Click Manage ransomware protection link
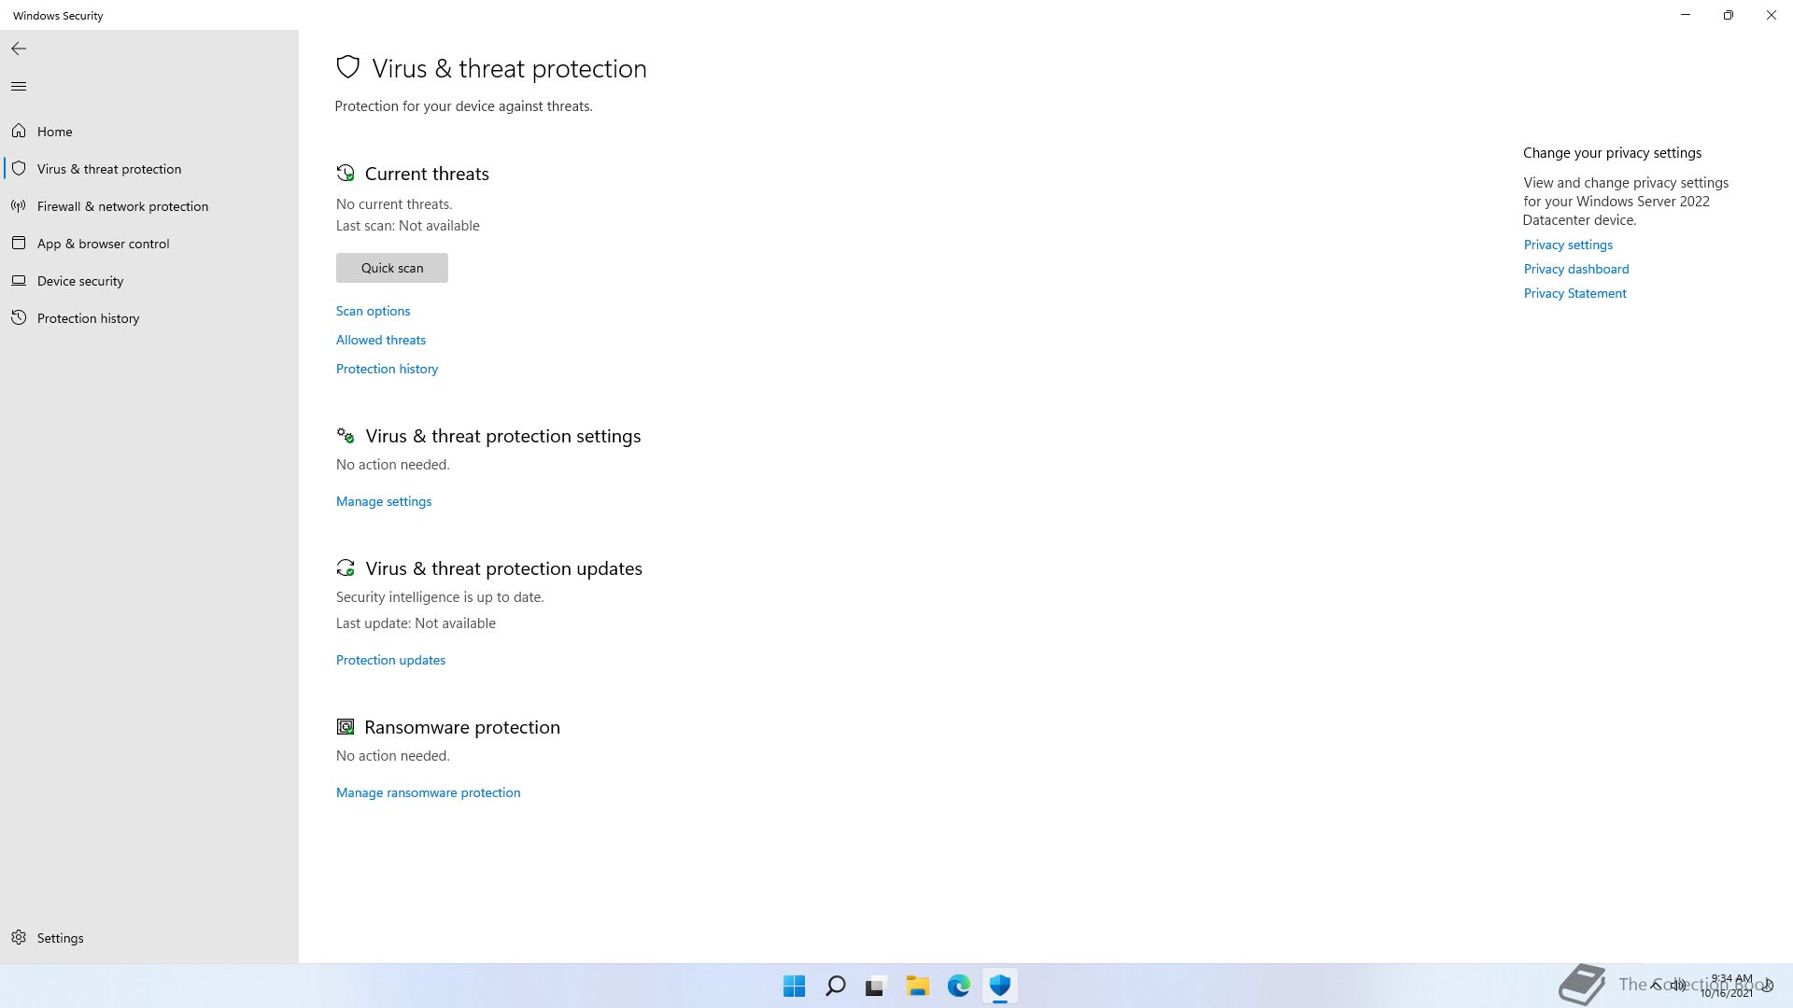 428,792
